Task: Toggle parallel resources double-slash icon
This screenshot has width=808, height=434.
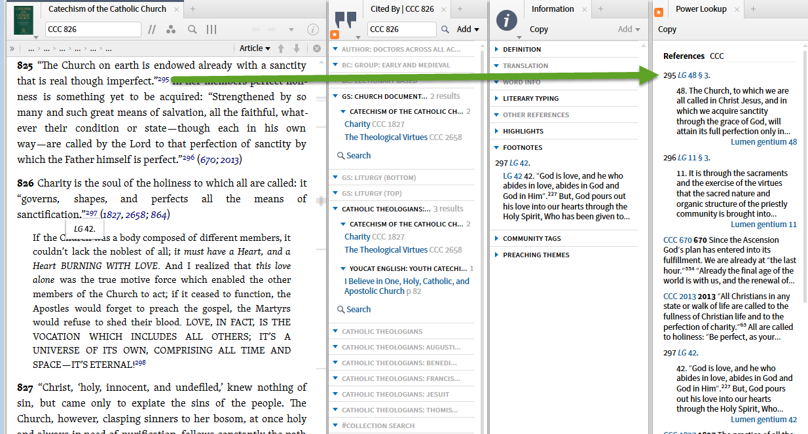Action: [x=152, y=29]
